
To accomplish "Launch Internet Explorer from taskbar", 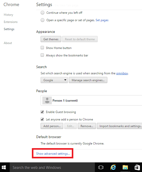I will pyautogui.click(x=113, y=167).
